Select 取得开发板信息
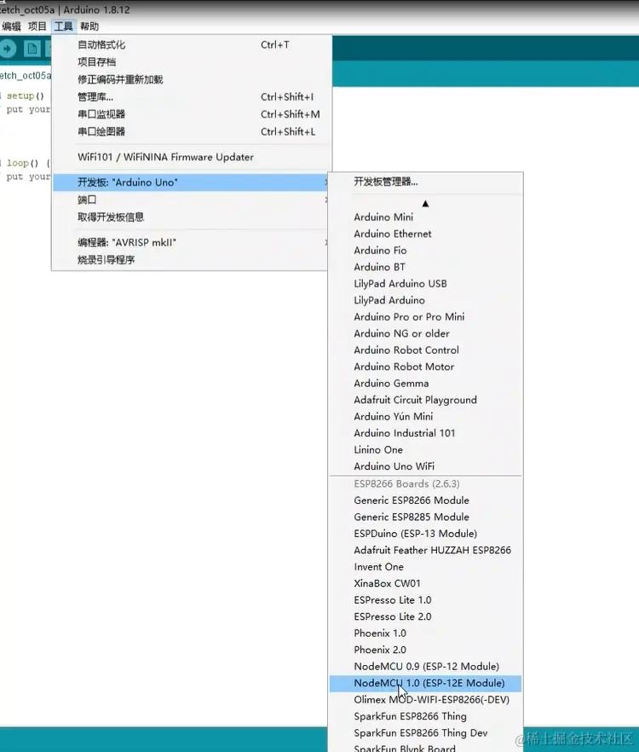The width and height of the screenshot is (639, 752). [192, 217]
